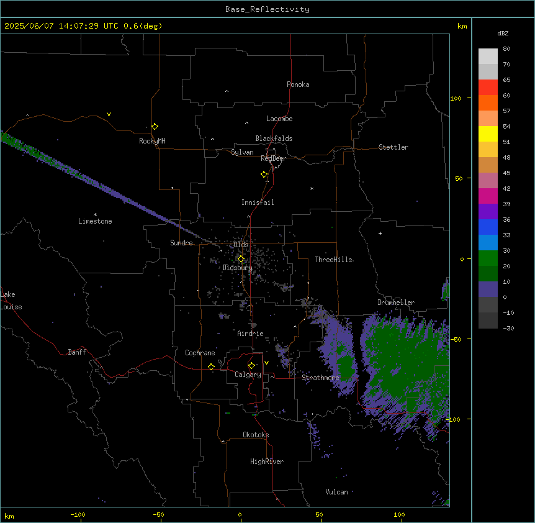Select the yellow diamond marker south of RedDeer
The height and width of the screenshot is (523, 535).
264,175
